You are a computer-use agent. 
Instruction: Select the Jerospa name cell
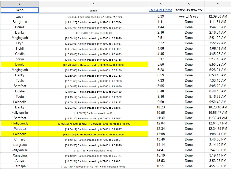click(20, 166)
